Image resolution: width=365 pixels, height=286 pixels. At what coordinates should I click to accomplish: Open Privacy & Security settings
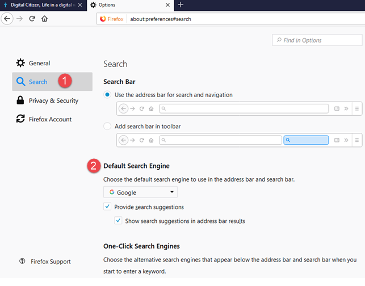click(x=52, y=100)
